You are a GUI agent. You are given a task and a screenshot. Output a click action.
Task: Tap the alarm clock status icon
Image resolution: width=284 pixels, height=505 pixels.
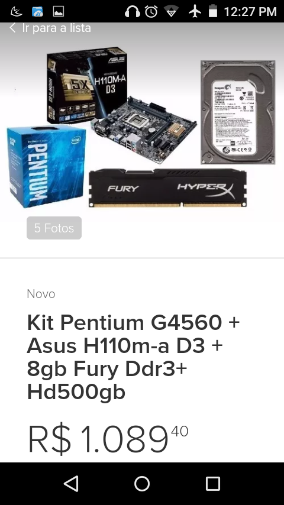(151, 12)
